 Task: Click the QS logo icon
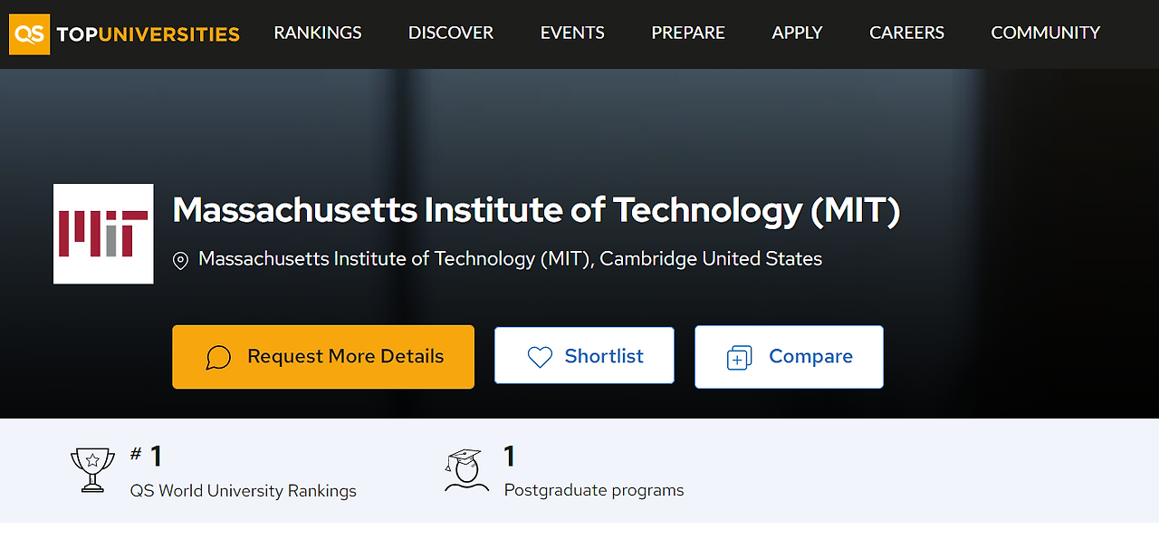(29, 34)
